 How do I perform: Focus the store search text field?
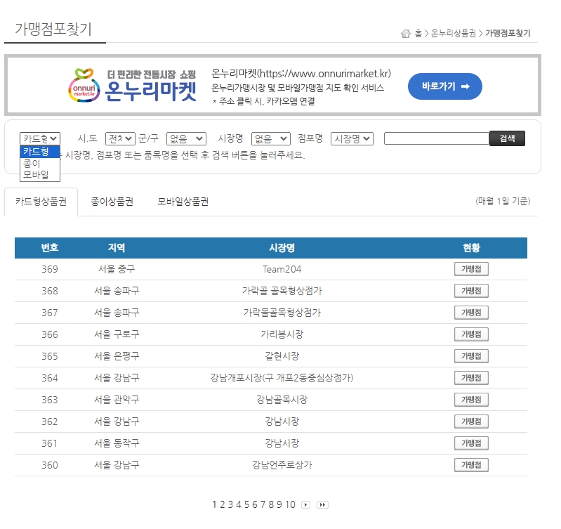click(437, 138)
